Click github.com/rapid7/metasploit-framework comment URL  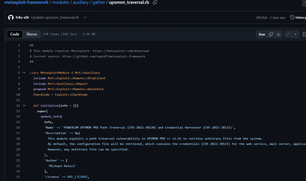(111, 56)
